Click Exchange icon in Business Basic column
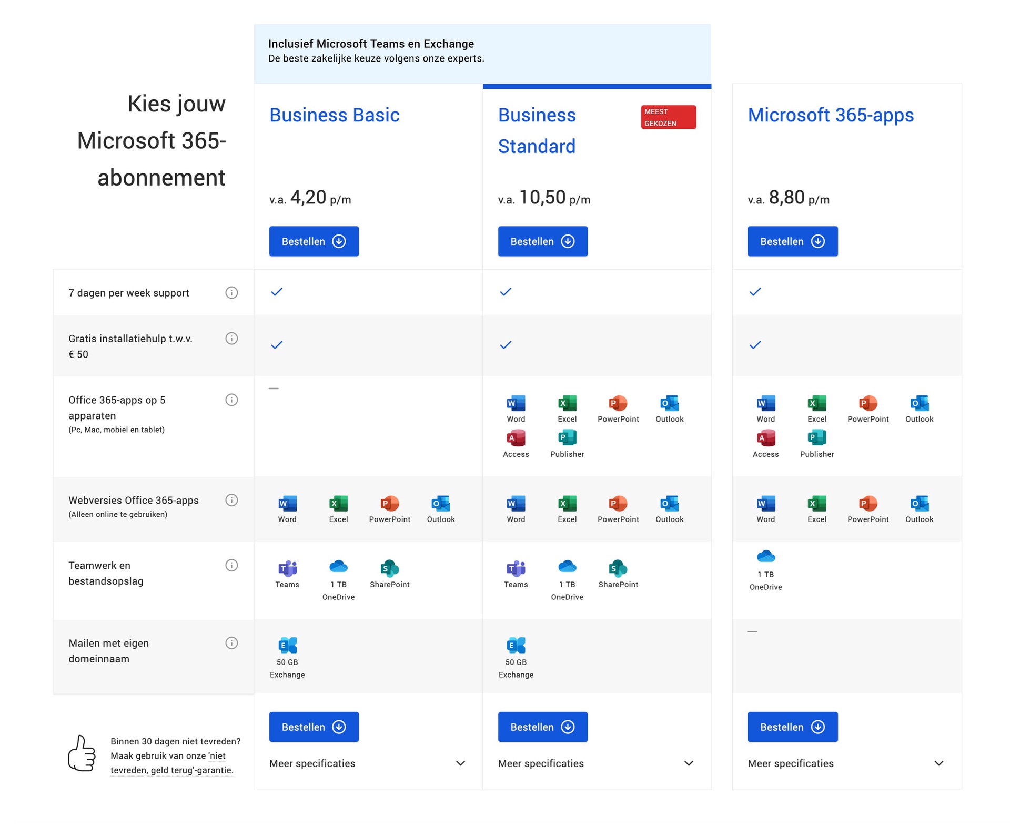Image resolution: width=1010 pixels, height=827 pixels. tap(287, 645)
